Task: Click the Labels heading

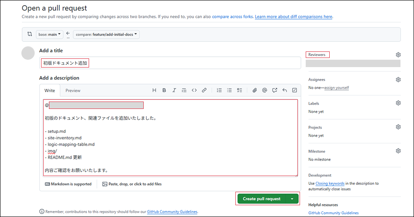Action: (x=314, y=104)
